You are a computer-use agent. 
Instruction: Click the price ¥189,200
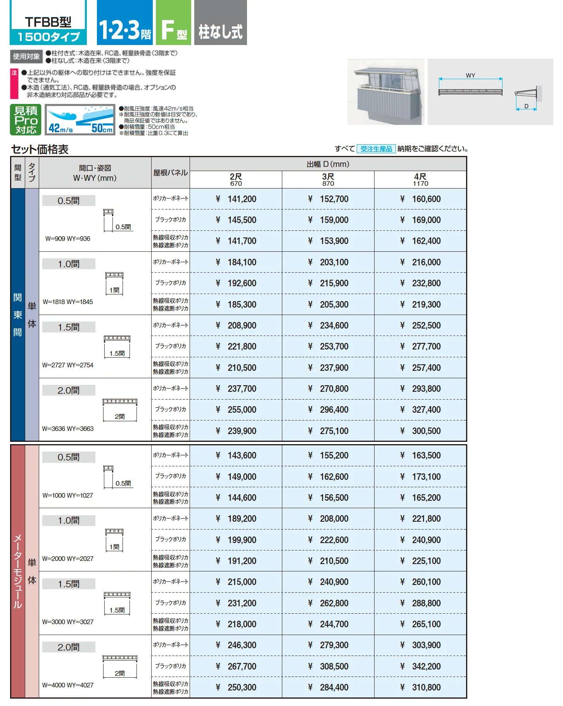[x=236, y=519]
